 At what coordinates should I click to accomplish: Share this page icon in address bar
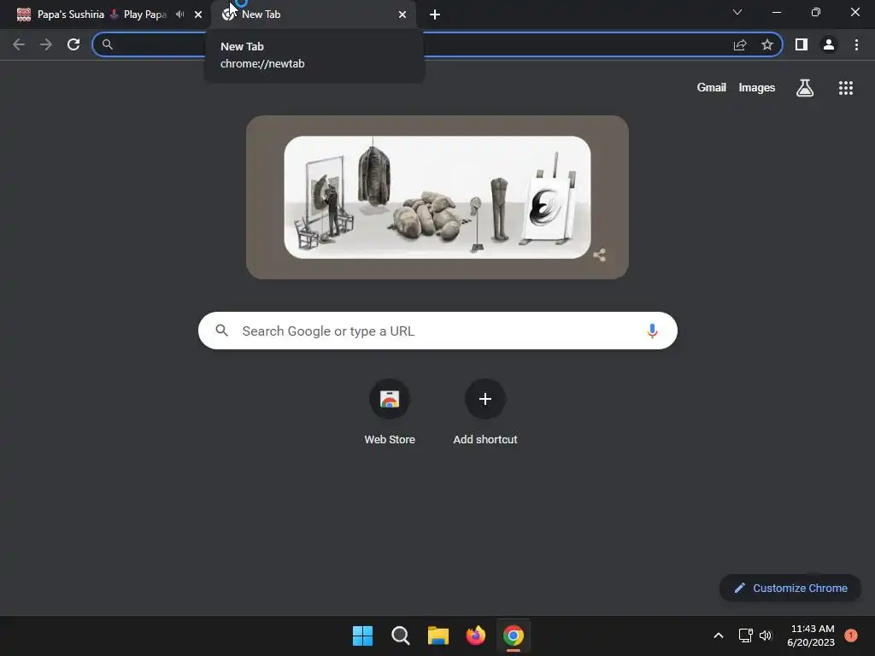point(740,44)
